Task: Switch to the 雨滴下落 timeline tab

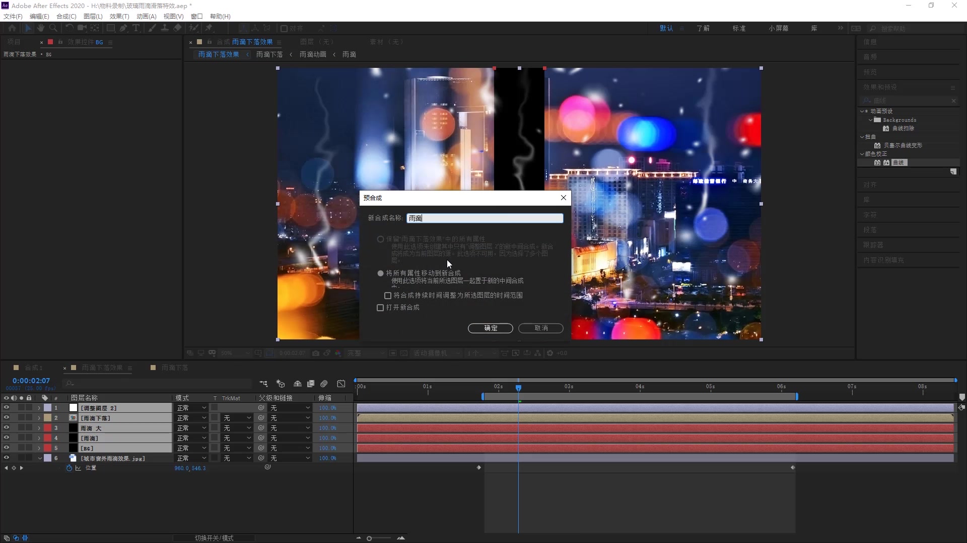Action: point(174,368)
